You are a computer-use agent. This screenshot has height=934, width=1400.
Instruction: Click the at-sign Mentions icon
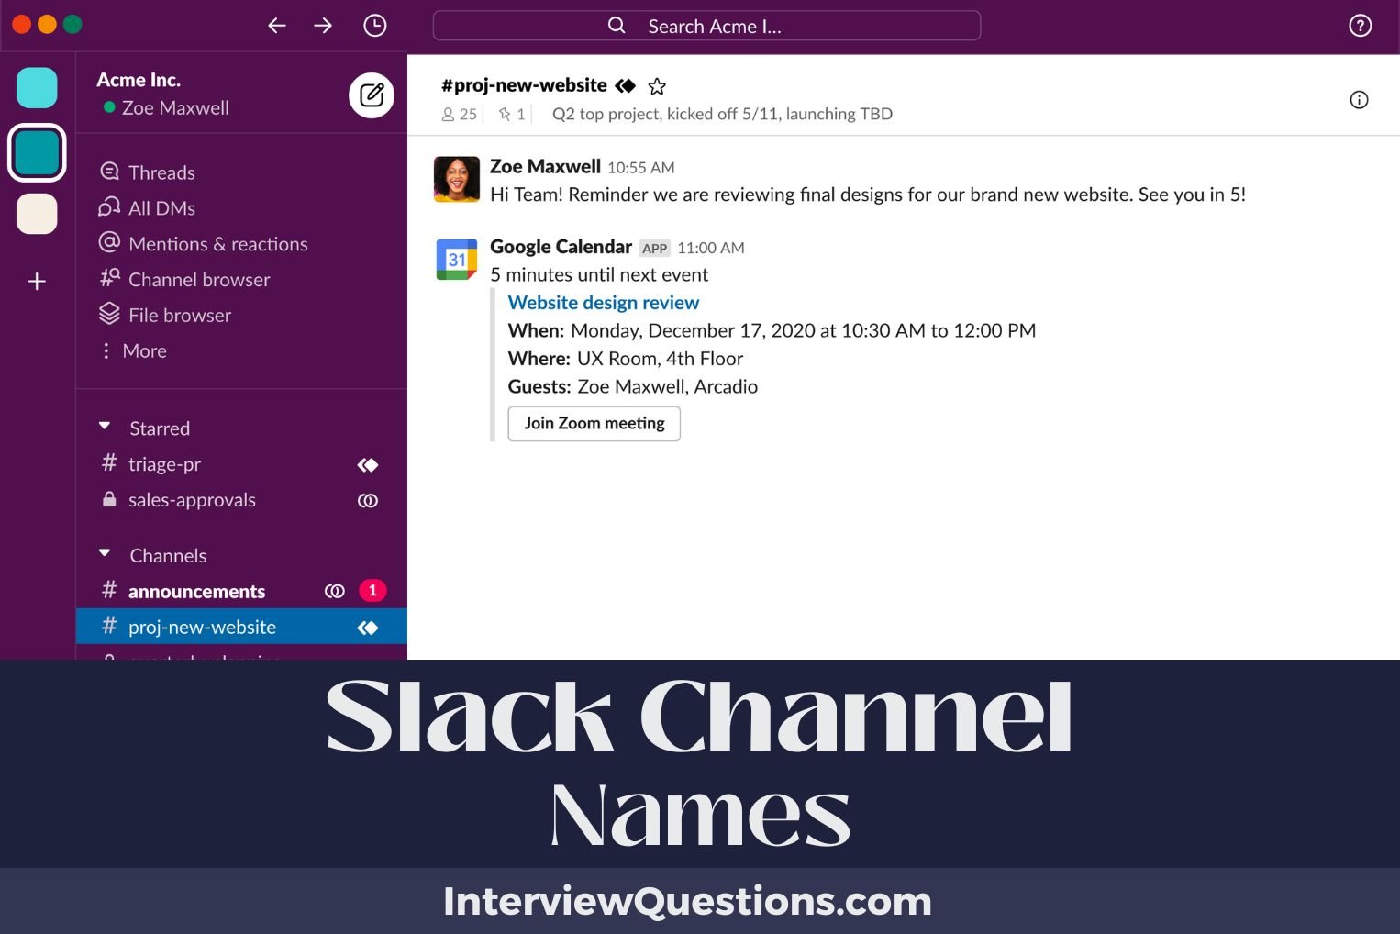pos(109,242)
